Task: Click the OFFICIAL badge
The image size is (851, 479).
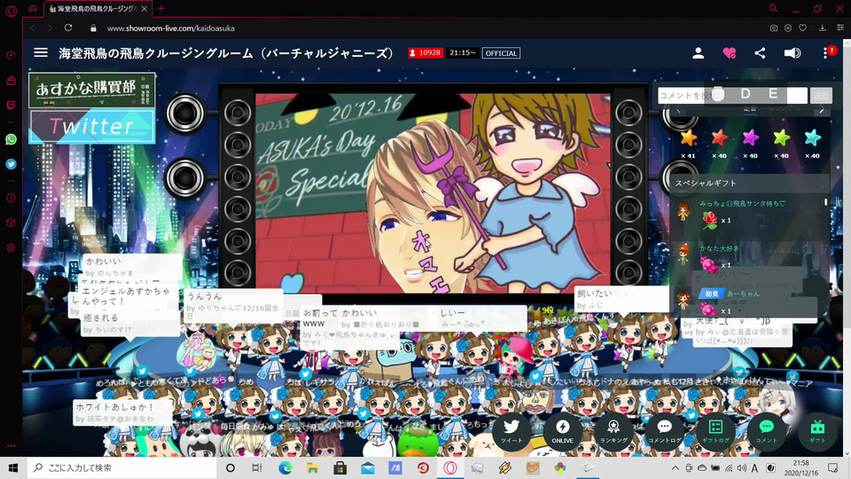Action: (x=501, y=52)
